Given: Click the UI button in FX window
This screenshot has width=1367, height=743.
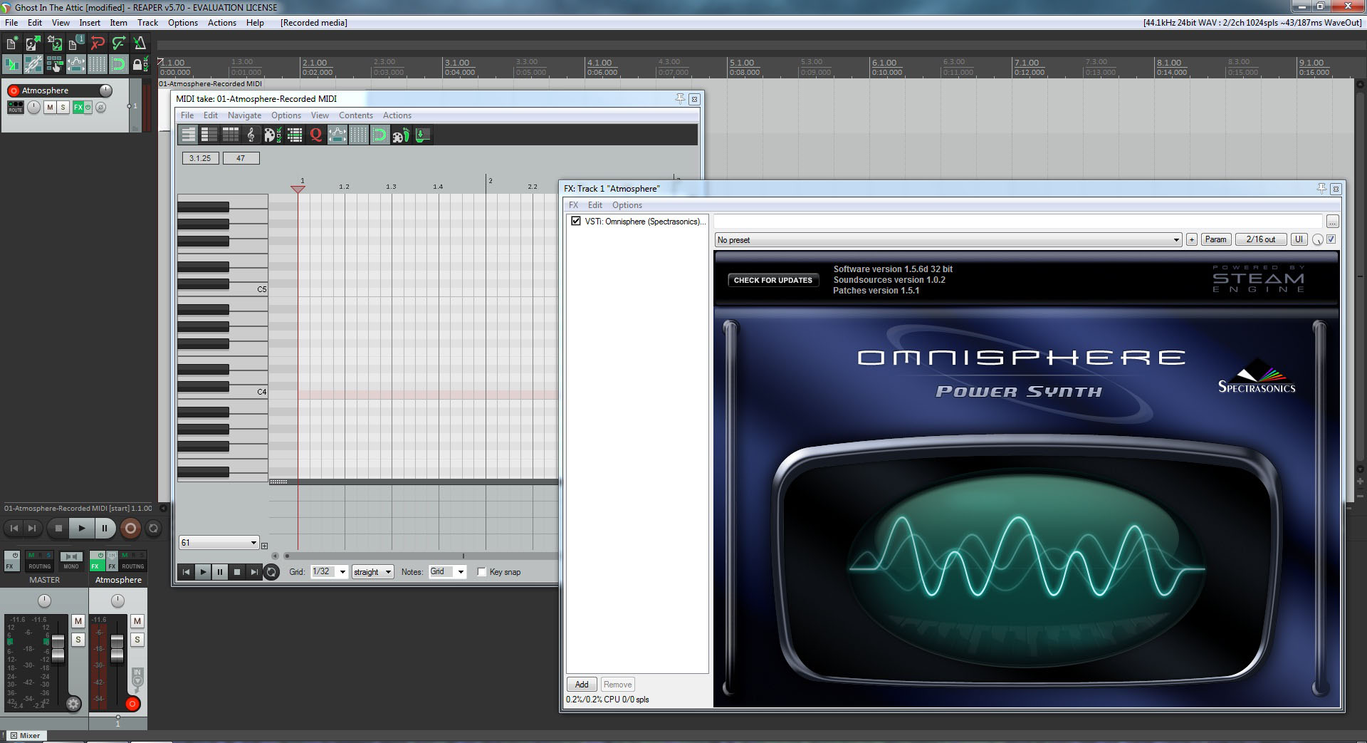Looking at the screenshot, I should click(x=1299, y=240).
